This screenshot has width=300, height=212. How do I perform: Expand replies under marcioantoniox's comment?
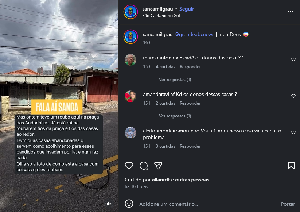click(x=175, y=80)
